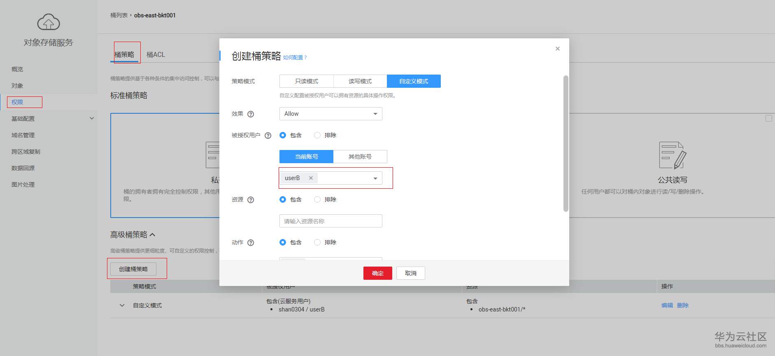This screenshot has height=356, width=775.
Task: Expand the 基础配置 sidebar section
Action: tap(92, 118)
